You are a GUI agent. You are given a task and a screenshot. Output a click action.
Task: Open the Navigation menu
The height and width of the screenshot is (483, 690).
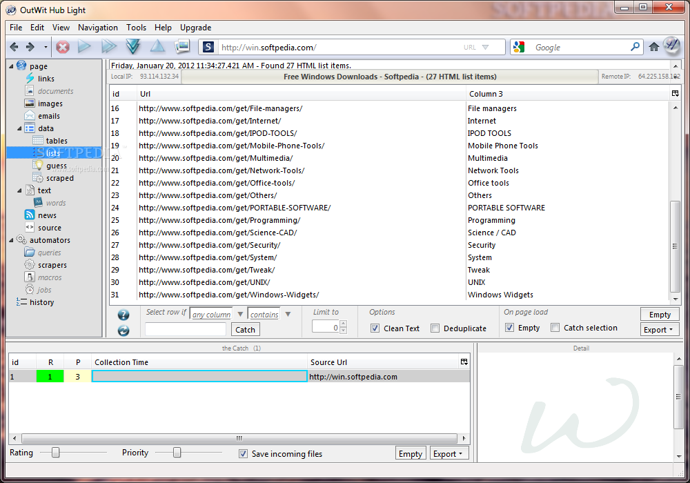[98, 28]
